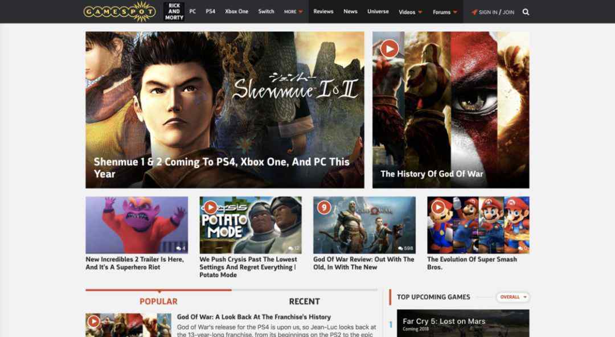Play the Crysis Potato Mode video

(210, 207)
